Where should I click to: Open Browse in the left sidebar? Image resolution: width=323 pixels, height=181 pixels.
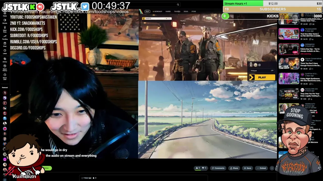click(5, 21)
